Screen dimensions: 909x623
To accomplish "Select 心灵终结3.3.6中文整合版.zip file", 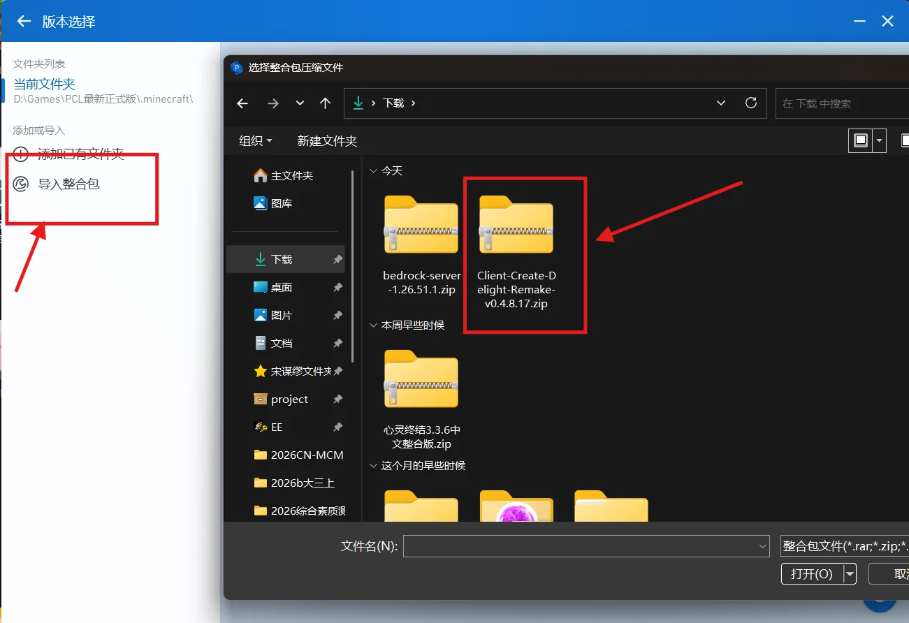I will click(x=421, y=399).
